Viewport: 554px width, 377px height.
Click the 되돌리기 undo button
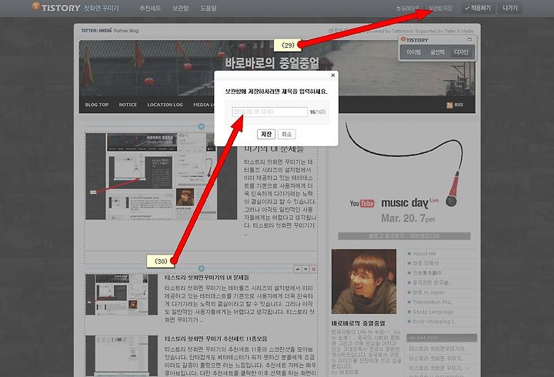pyautogui.click(x=407, y=8)
